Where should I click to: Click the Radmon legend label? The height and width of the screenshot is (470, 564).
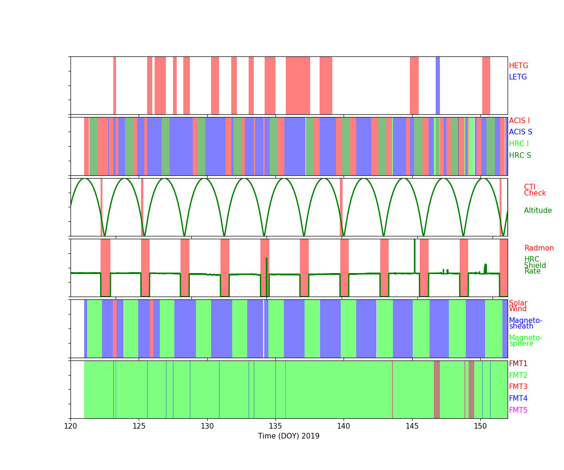pyautogui.click(x=539, y=249)
